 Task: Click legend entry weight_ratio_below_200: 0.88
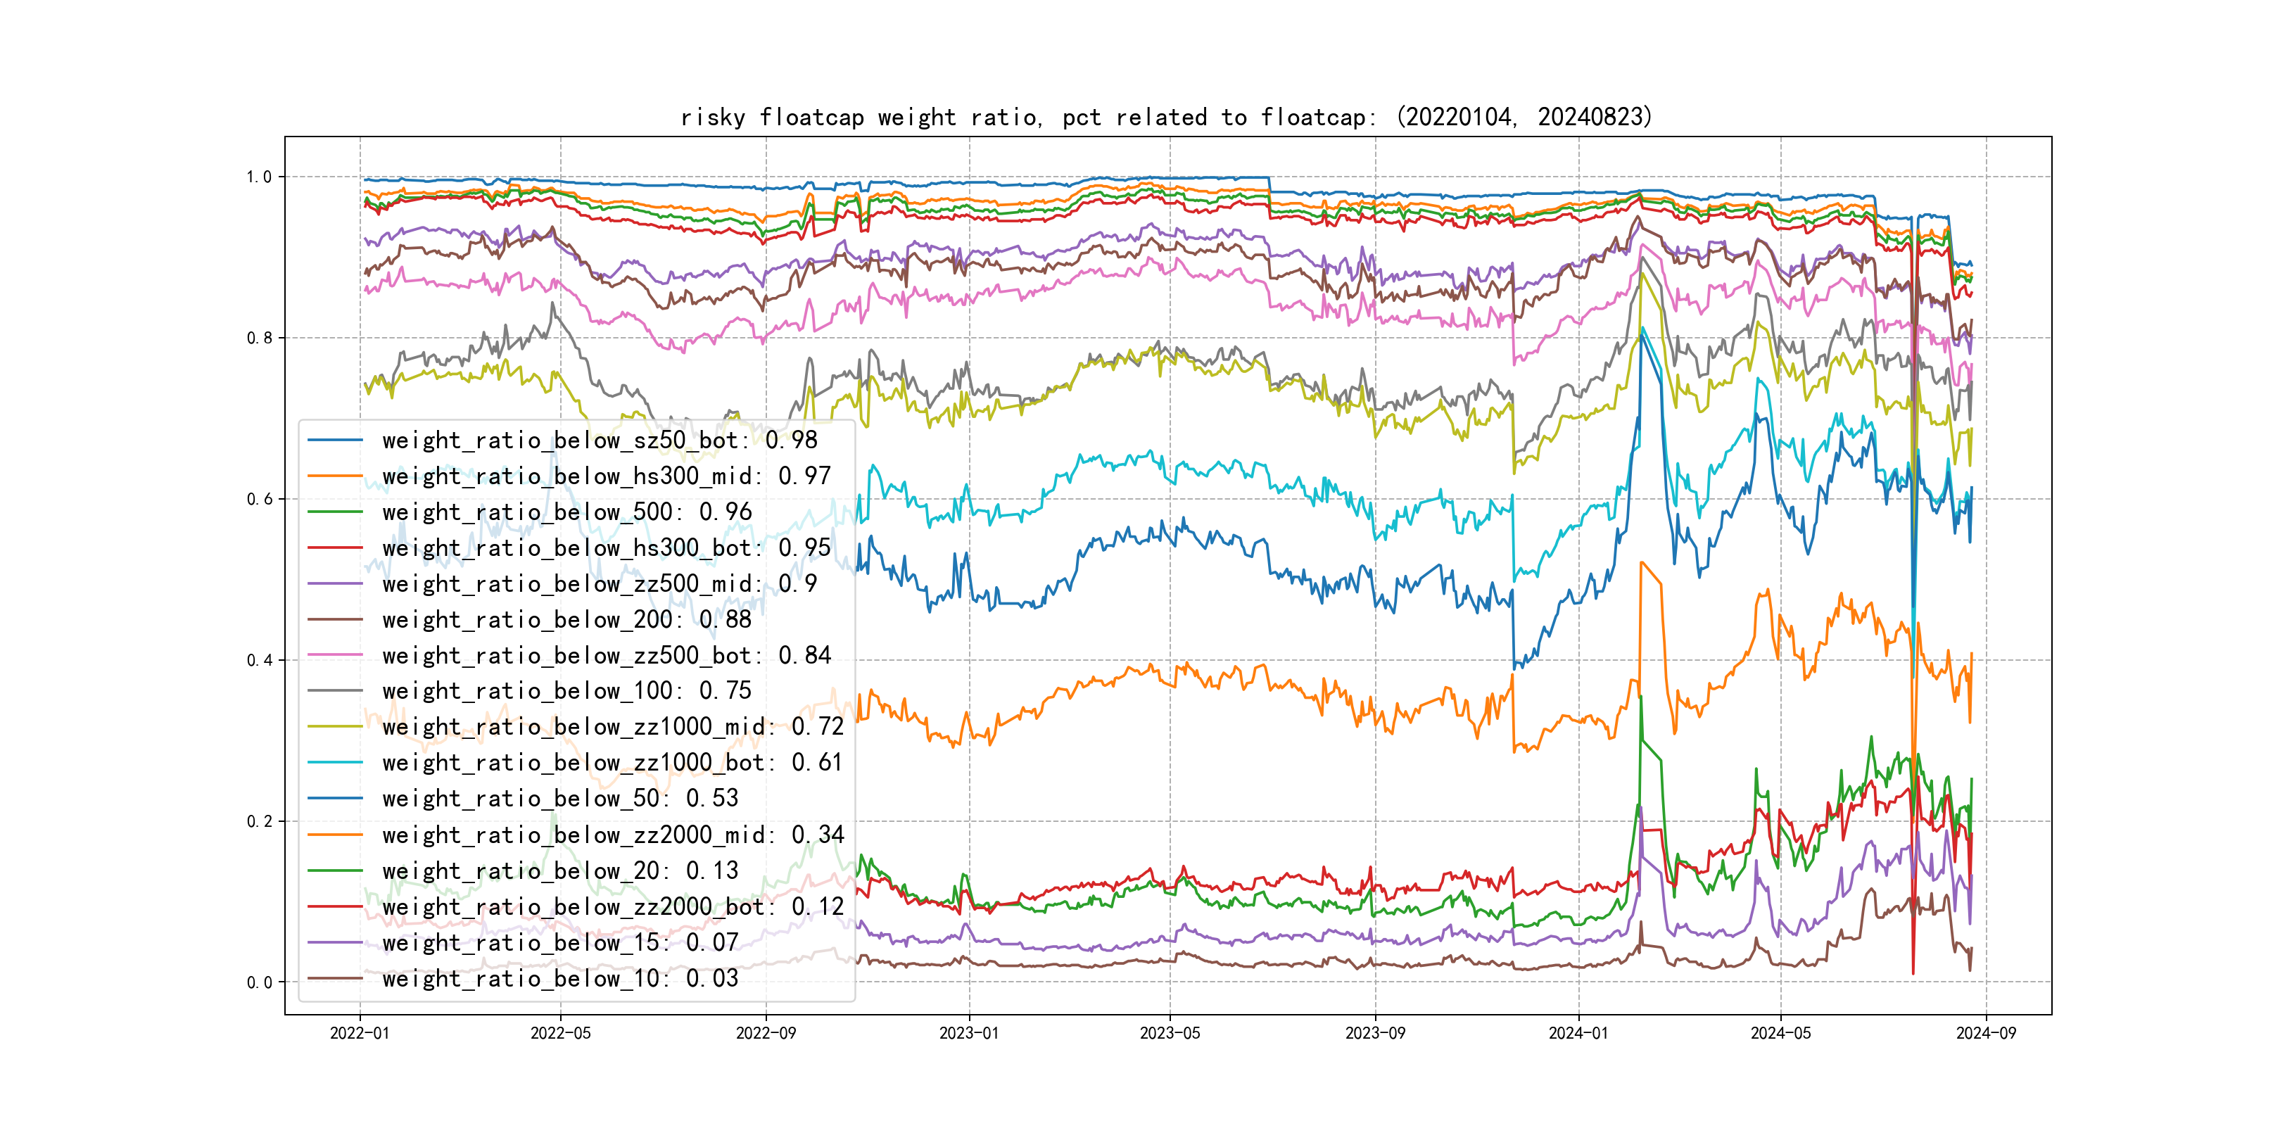pos(566,619)
